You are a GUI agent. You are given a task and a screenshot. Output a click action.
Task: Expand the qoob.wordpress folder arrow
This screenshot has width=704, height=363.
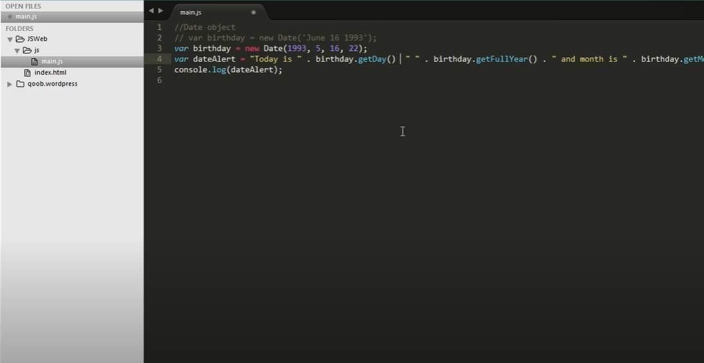pyautogui.click(x=10, y=84)
